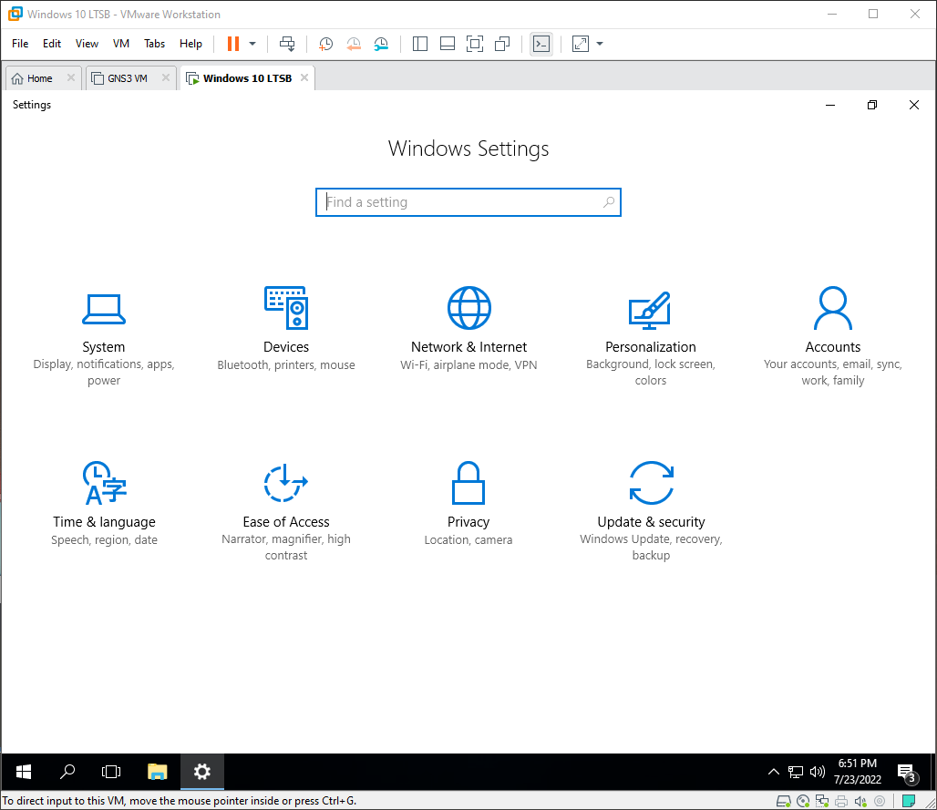Image resolution: width=937 pixels, height=810 pixels.
Task: Close the GNS3 VM tab
Action: pos(166,77)
